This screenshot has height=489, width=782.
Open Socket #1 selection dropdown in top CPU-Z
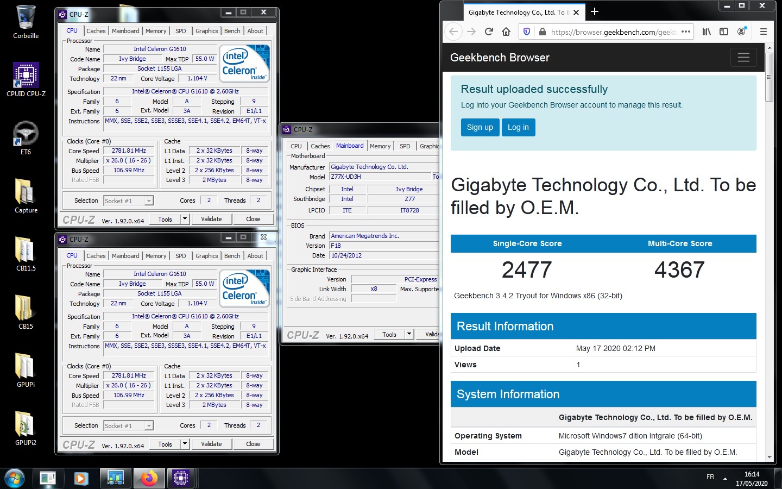pos(128,201)
